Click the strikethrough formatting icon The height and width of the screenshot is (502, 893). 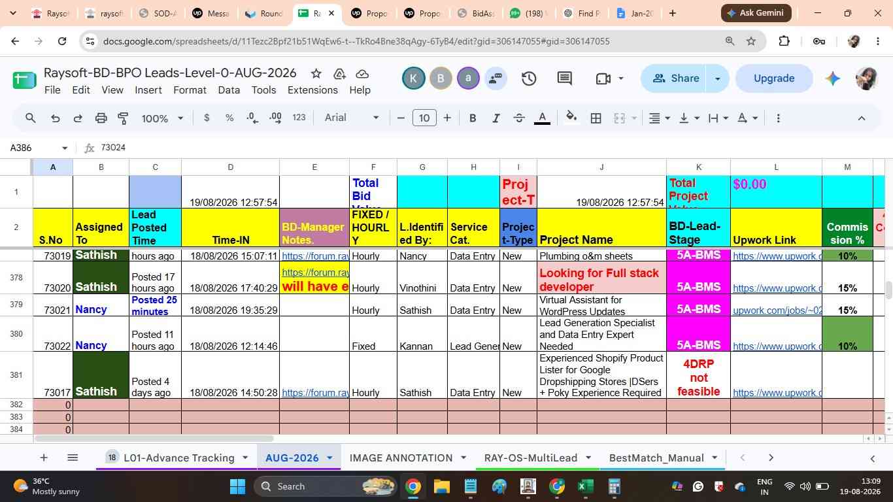(x=519, y=118)
